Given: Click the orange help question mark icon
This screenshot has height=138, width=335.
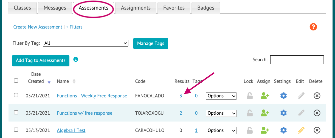Looking at the screenshot, I should tap(313, 27).
